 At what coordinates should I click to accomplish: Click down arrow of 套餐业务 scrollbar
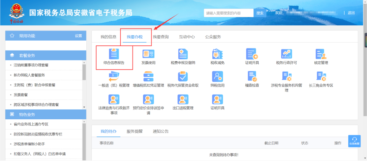click(x=84, y=107)
